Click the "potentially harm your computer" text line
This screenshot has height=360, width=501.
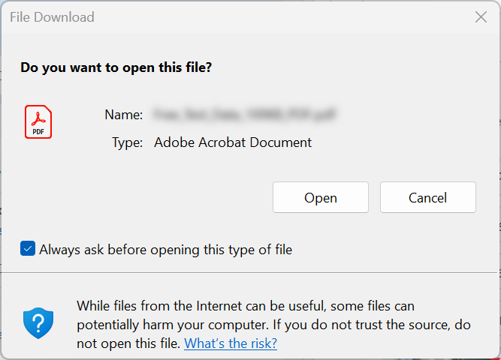pyautogui.click(x=273, y=325)
